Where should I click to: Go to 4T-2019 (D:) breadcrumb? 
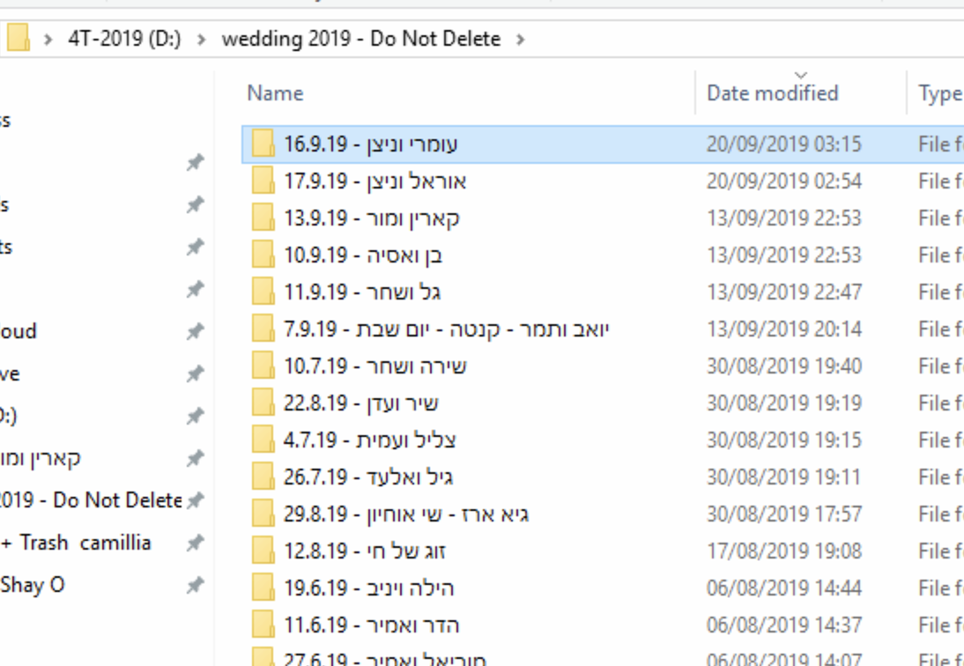click(124, 40)
